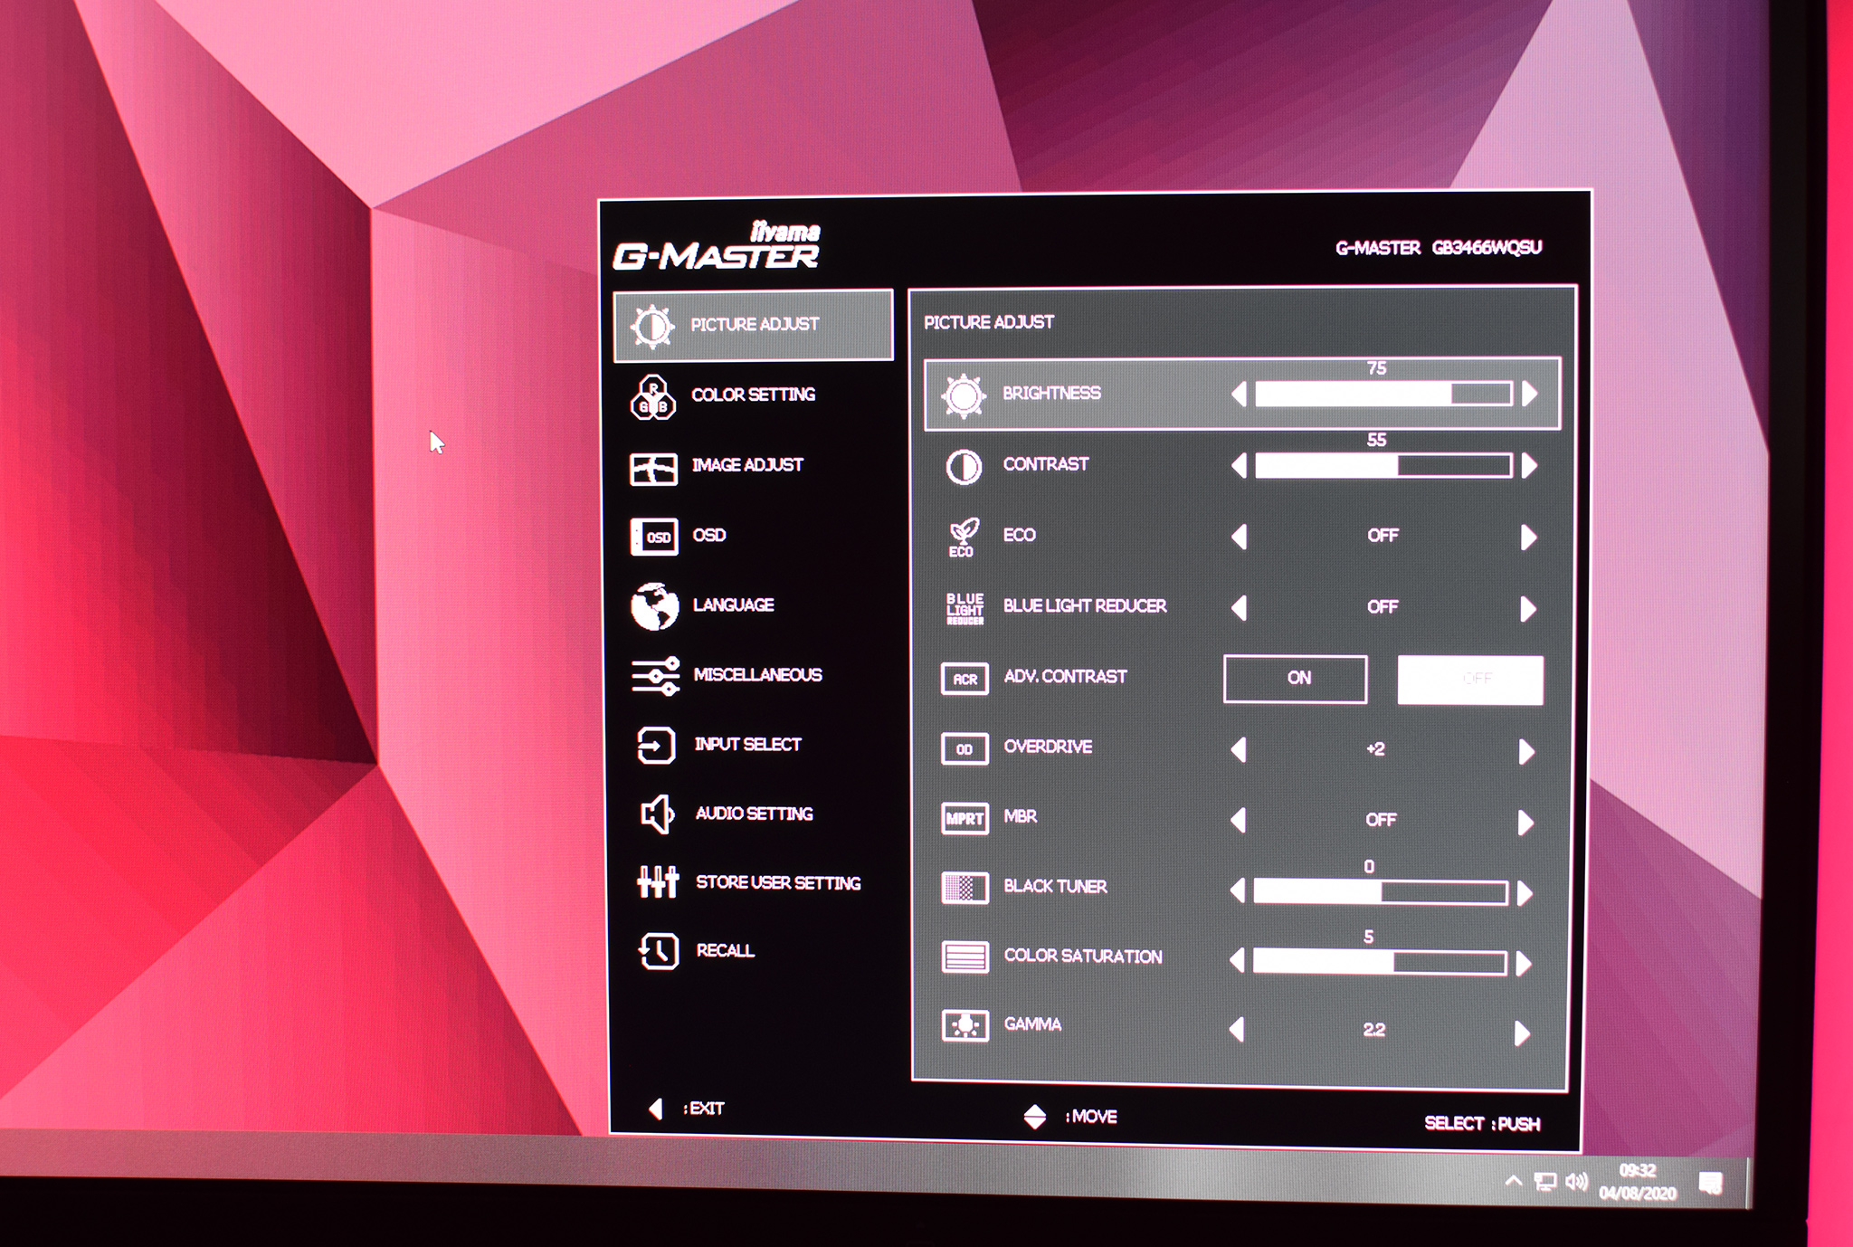Screen dimensions: 1853x1247
Task: Click the Language globe icon
Action: pyautogui.click(x=655, y=606)
